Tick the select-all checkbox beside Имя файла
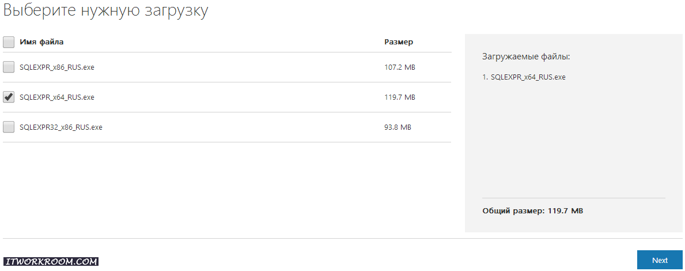685x271 pixels. [9, 42]
